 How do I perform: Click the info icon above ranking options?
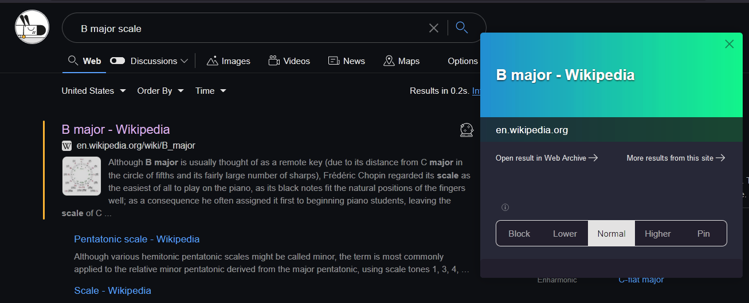click(x=505, y=208)
